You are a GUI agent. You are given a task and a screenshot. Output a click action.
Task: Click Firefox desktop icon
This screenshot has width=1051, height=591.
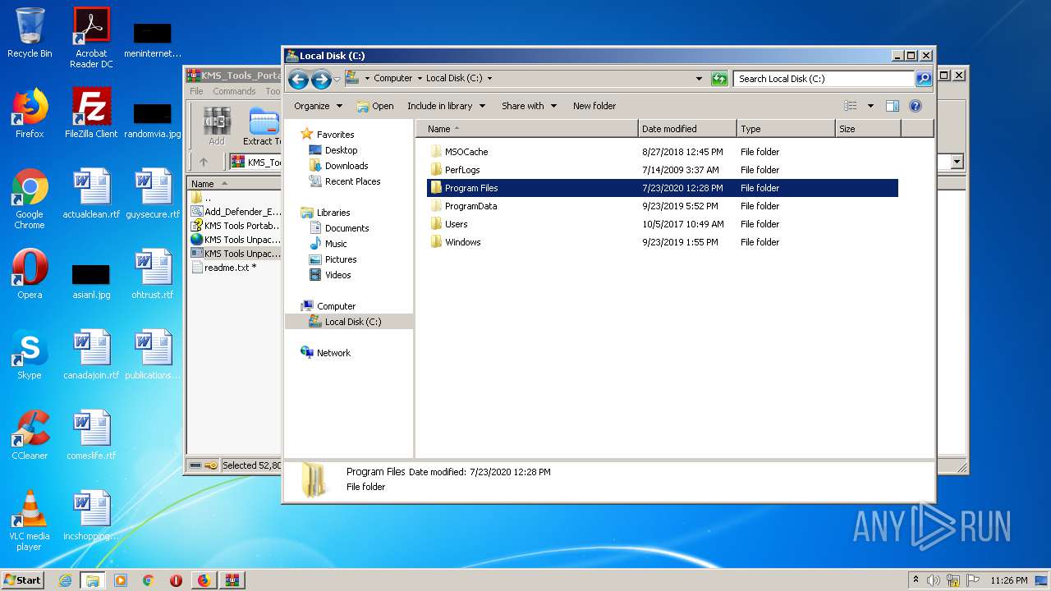click(30, 114)
